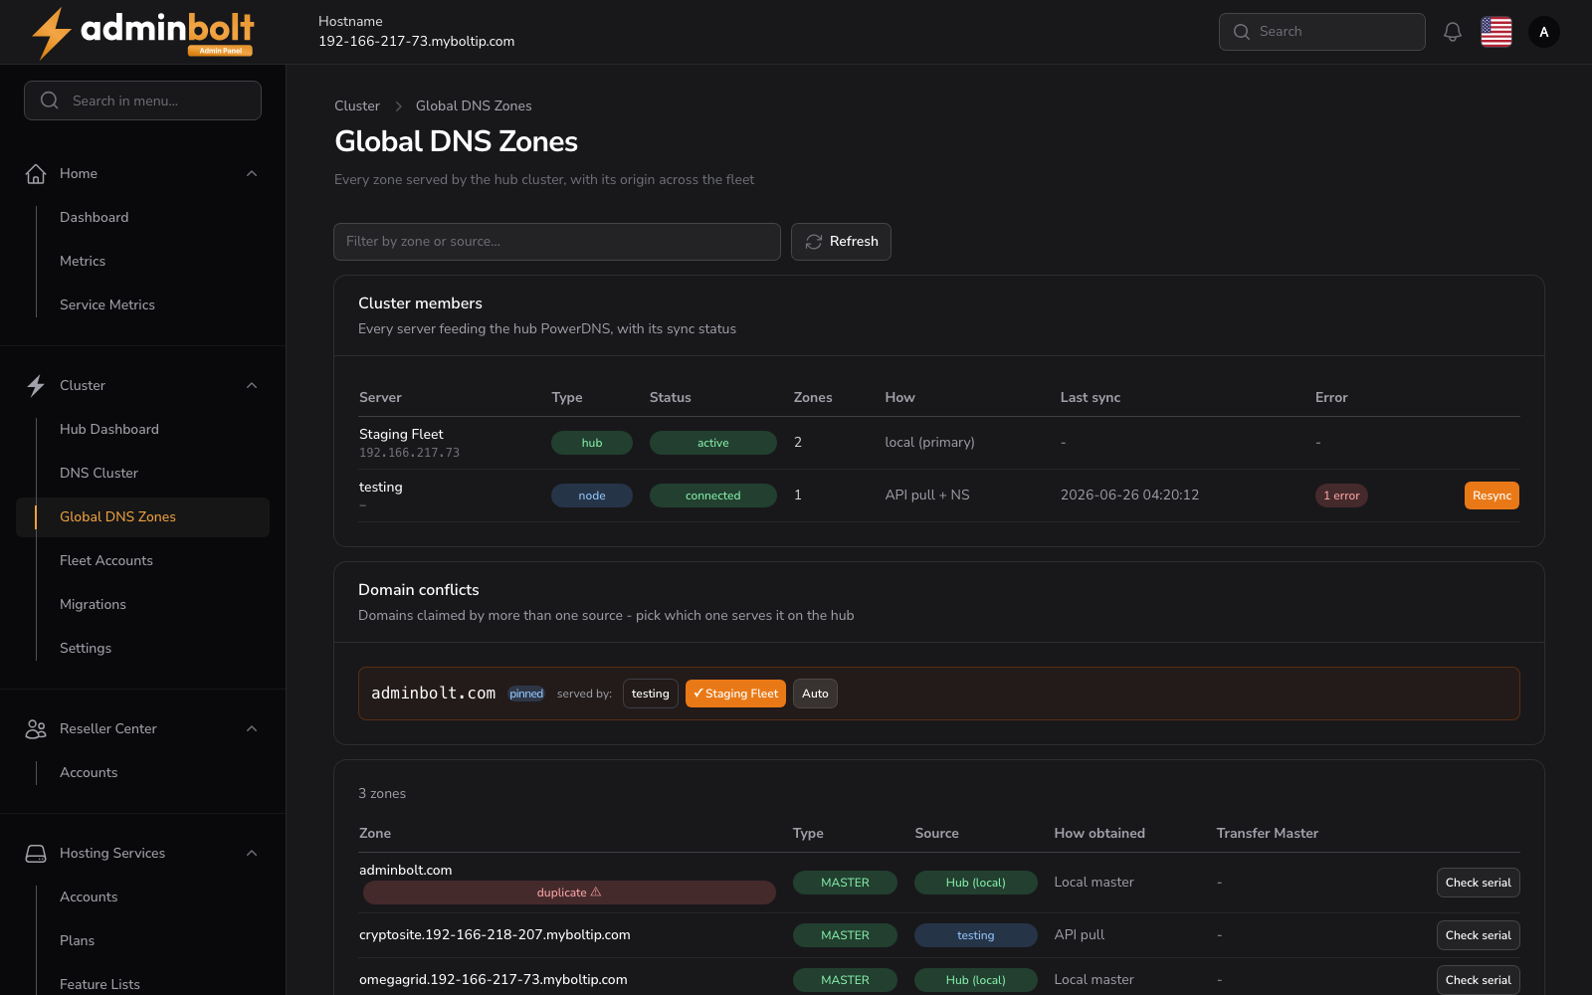The image size is (1592, 995).
Task: Click the testing server row name
Action: [x=380, y=487]
